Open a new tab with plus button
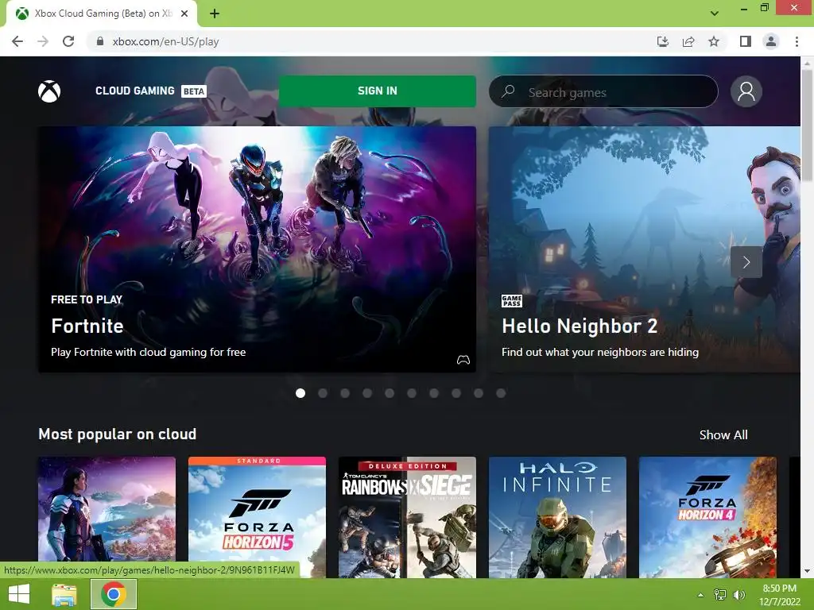814x610 pixels. click(x=215, y=14)
